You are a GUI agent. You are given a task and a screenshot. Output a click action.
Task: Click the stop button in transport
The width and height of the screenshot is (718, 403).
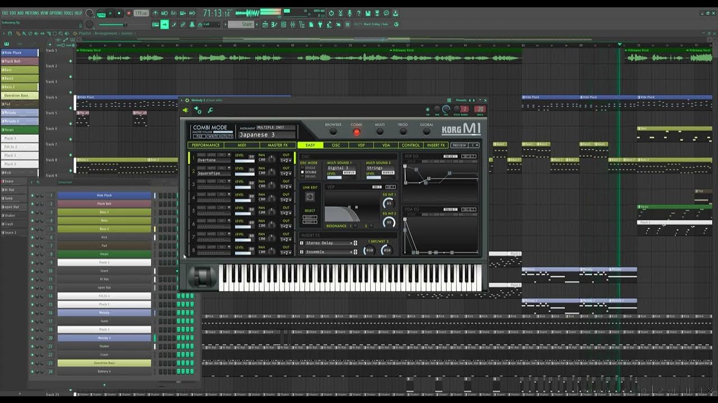[119, 13]
